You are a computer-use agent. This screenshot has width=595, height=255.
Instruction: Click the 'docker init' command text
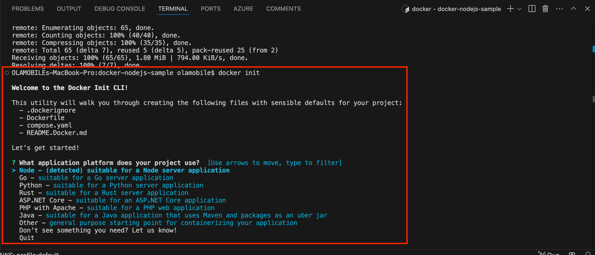tap(239, 73)
